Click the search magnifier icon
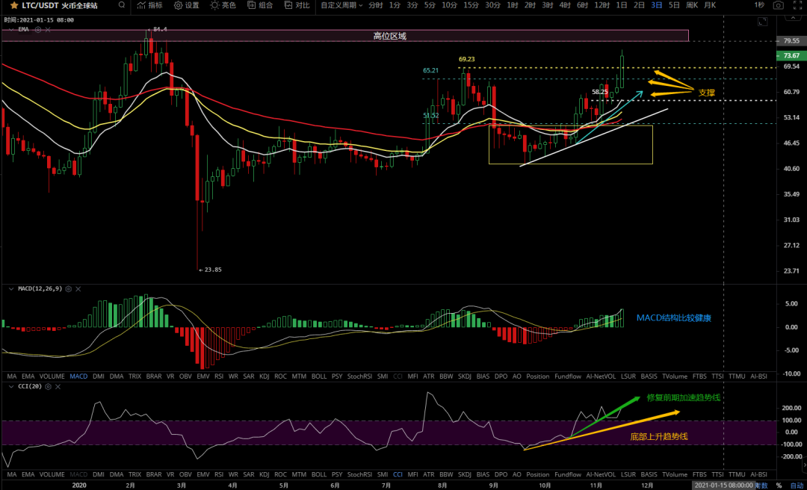 121,7
